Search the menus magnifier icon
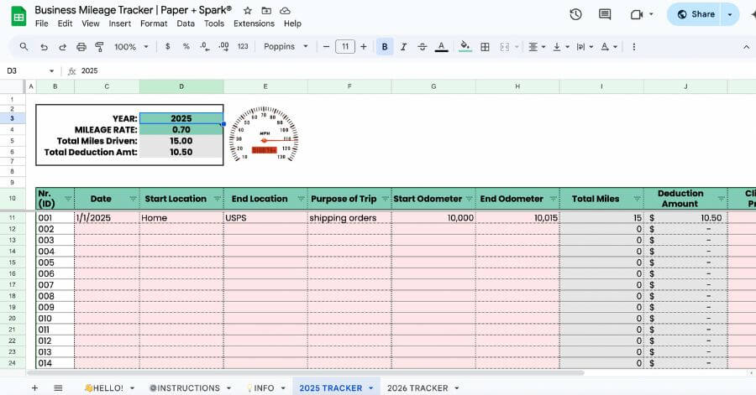The height and width of the screenshot is (395, 756). [x=24, y=47]
